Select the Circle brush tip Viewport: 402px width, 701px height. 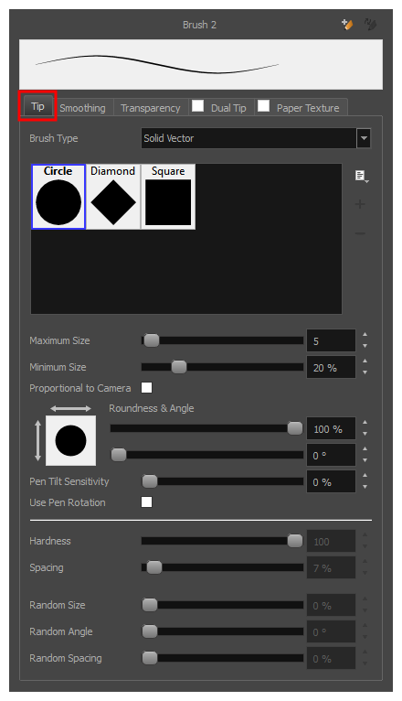pyautogui.click(x=58, y=197)
